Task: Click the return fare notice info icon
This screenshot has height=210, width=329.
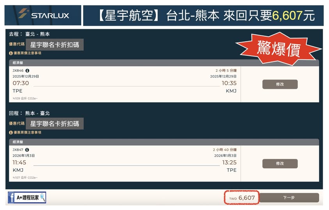Action: [11, 132]
